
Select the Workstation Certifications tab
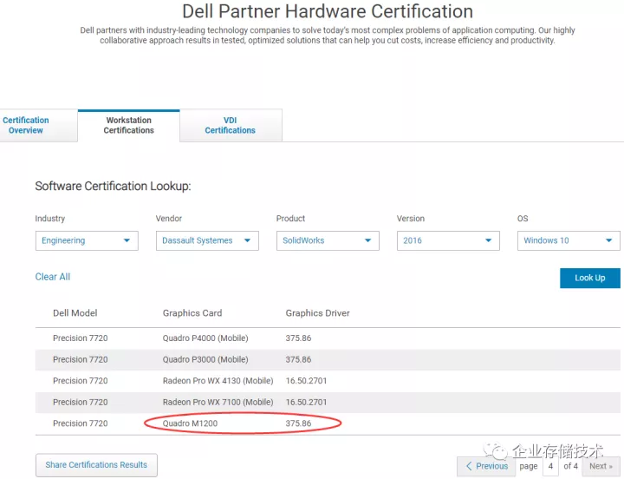128,126
